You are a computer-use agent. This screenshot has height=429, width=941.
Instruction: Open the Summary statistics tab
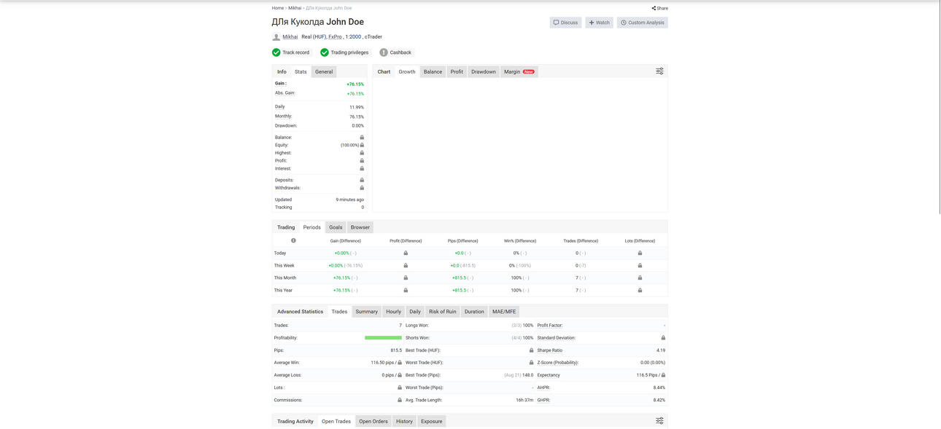tap(367, 312)
